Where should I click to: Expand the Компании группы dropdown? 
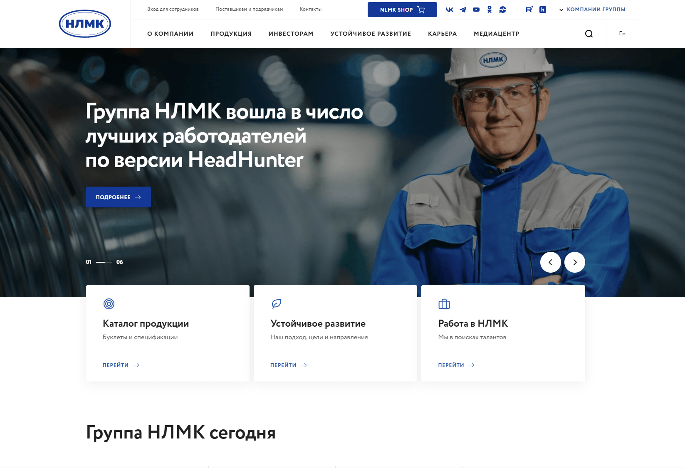click(x=592, y=10)
